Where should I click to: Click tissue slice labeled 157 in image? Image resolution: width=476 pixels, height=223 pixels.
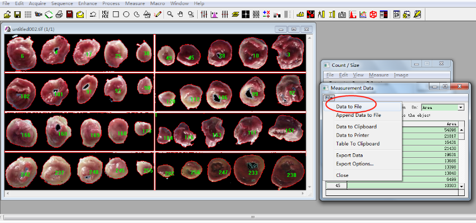point(285,129)
